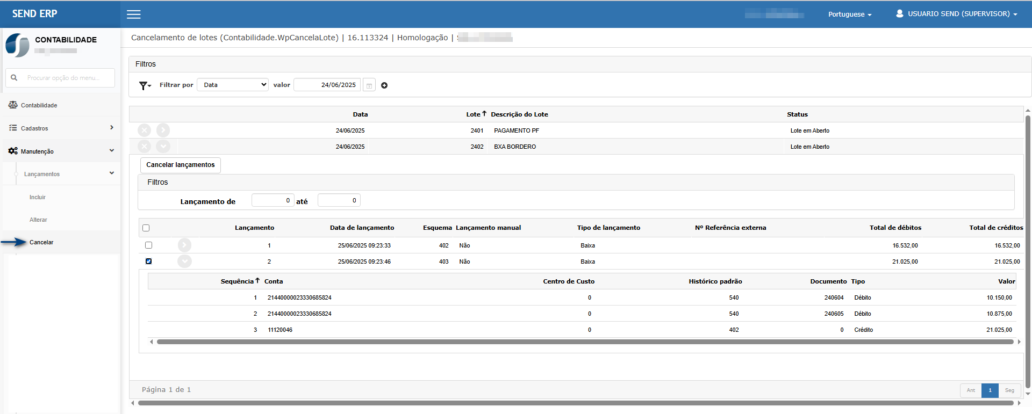Viewport: 1032px width, 414px height.
Task: Click the inner grid horizontal scrollbar
Action: [585, 342]
